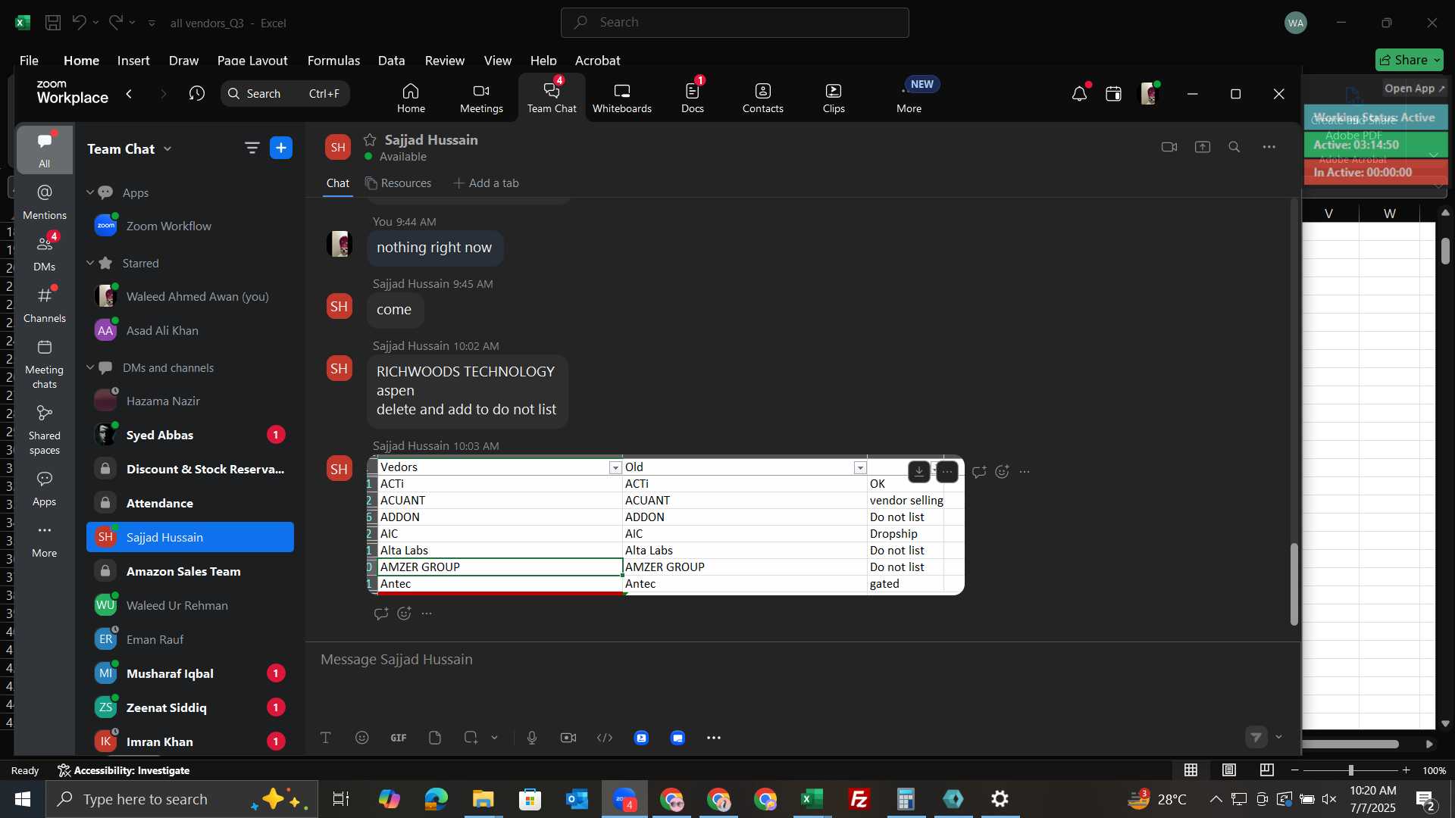Viewport: 1455px width, 818px height.
Task: Open Team Chat tab in Zoom
Action: [x=552, y=98]
